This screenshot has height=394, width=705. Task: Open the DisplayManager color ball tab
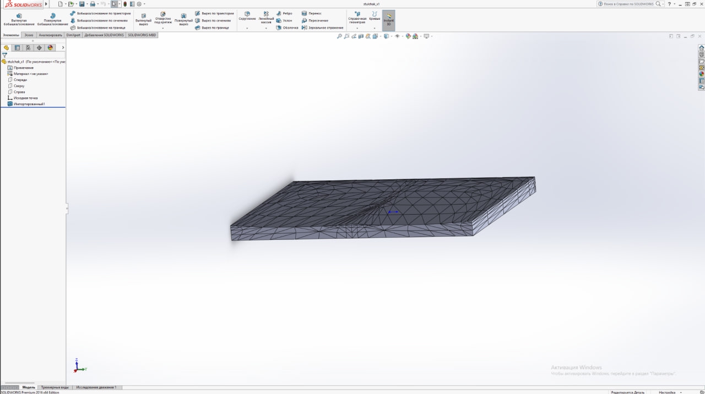coord(50,48)
